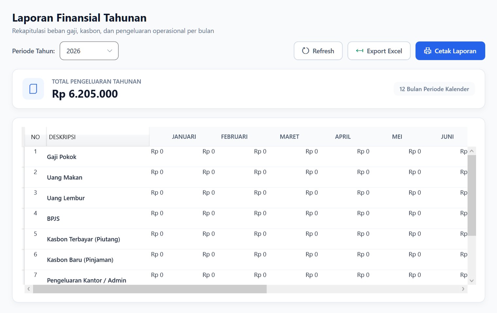Click the Rp 6.205.000 total amount
497x313 pixels.
[x=85, y=94]
